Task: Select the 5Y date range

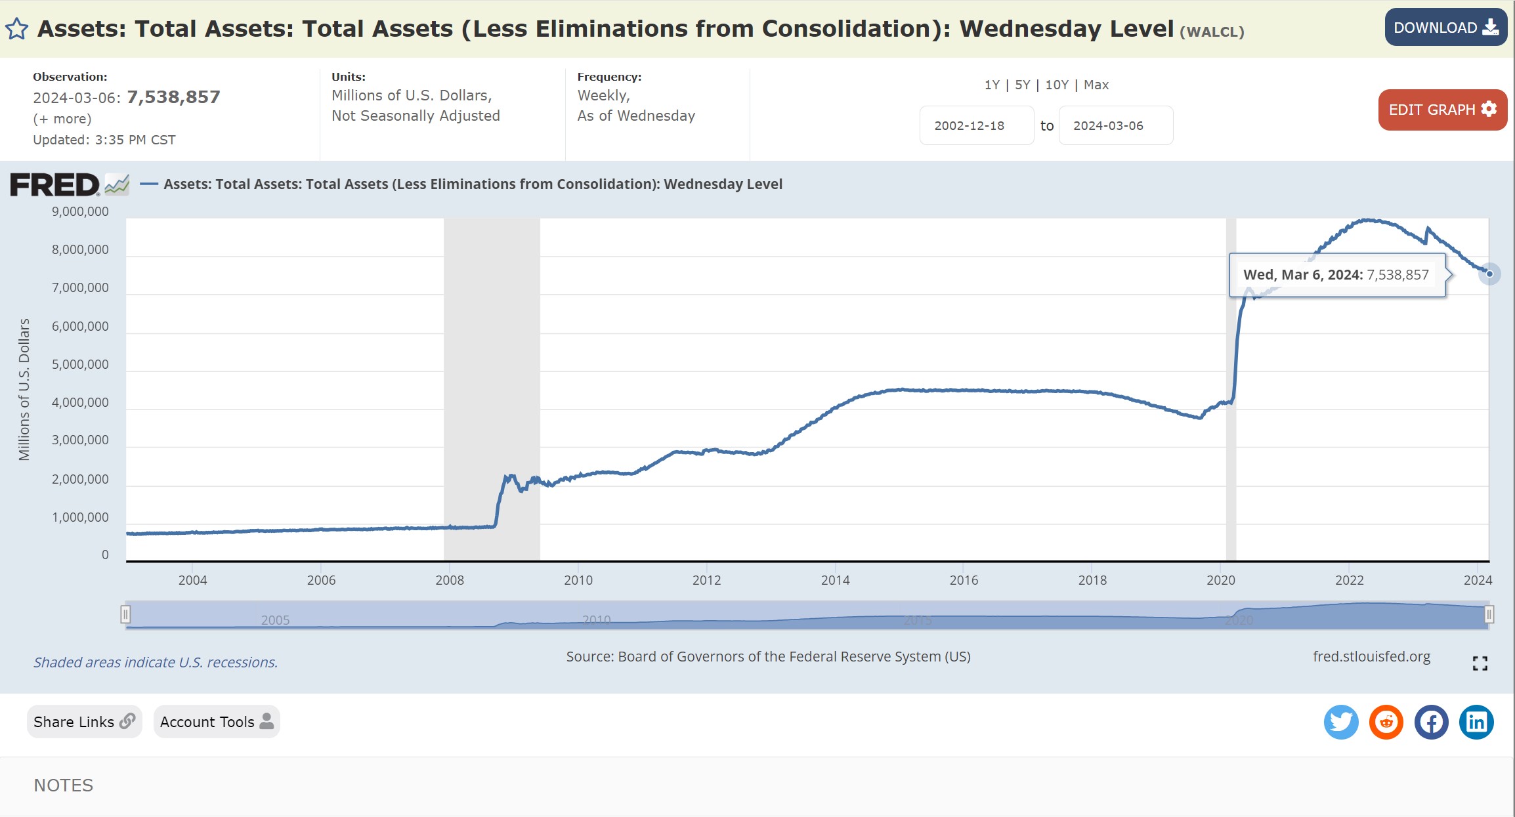Action: (x=1023, y=85)
